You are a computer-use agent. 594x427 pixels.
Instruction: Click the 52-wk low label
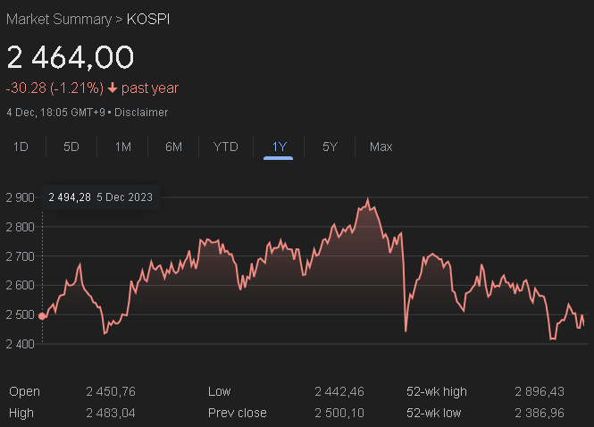pos(434,413)
